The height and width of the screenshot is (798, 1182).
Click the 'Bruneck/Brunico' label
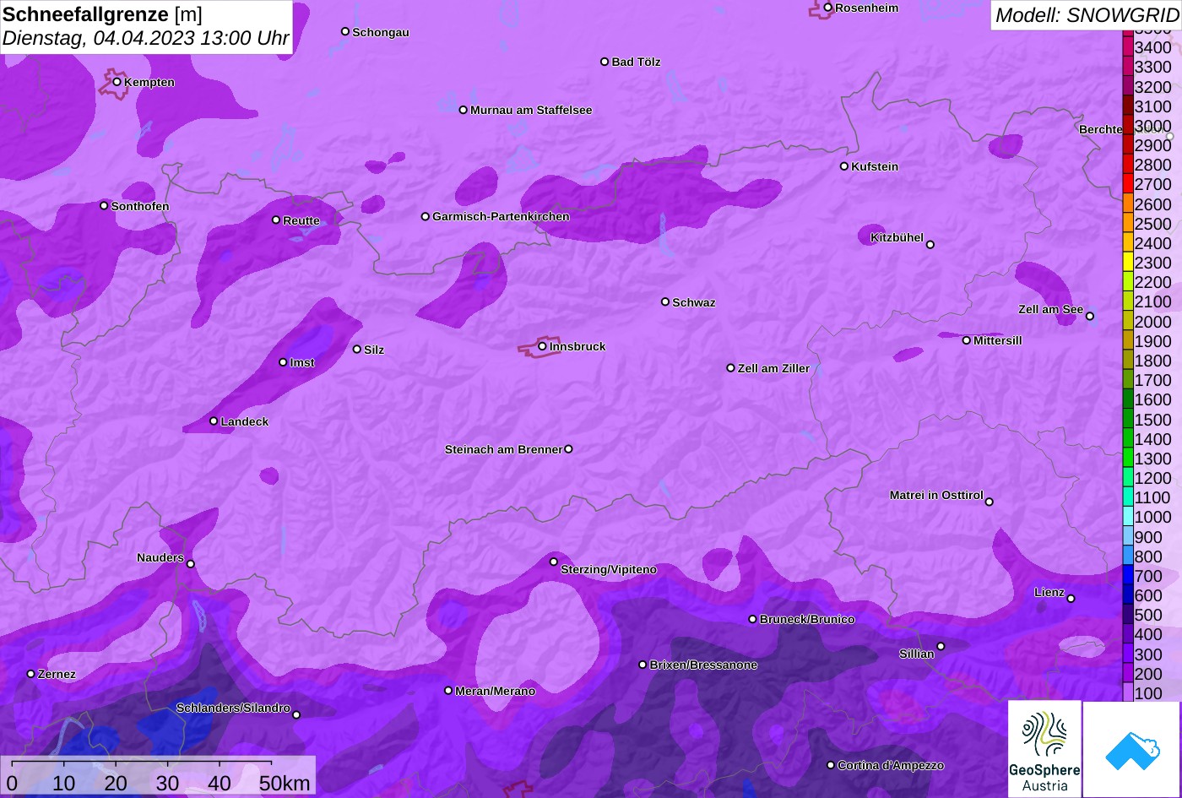tap(807, 619)
